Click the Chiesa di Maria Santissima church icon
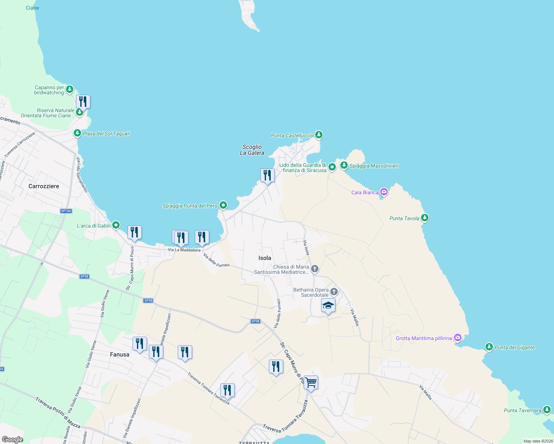Image resolution: width=554 pixels, height=444 pixels. point(314,269)
